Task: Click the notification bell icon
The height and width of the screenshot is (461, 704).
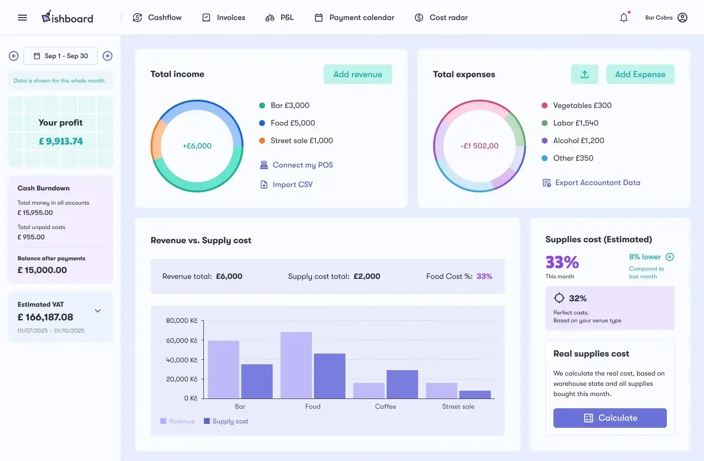Action: pyautogui.click(x=624, y=18)
